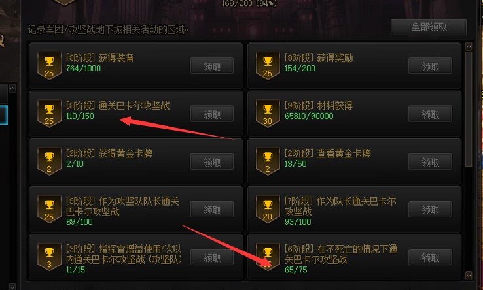Click the achievement list scroll-down arrow

[469, 275]
